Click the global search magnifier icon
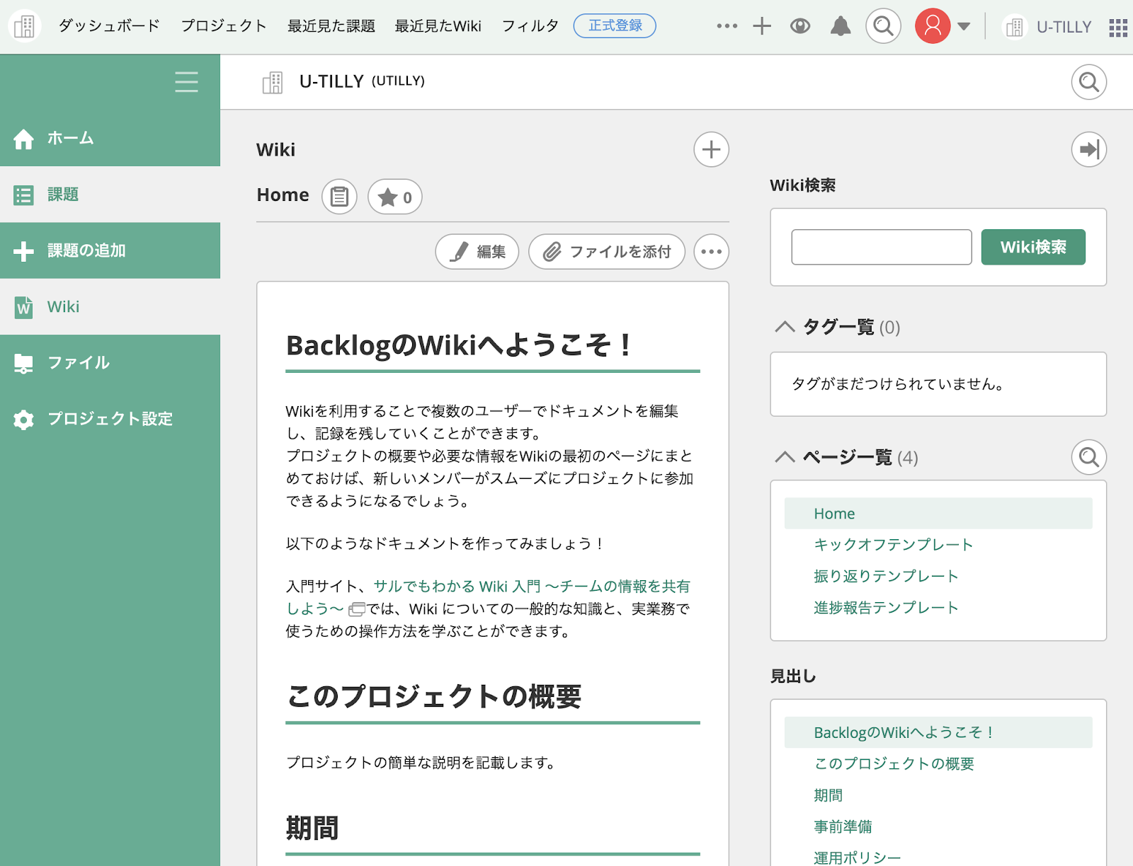1133x866 pixels. click(x=883, y=26)
